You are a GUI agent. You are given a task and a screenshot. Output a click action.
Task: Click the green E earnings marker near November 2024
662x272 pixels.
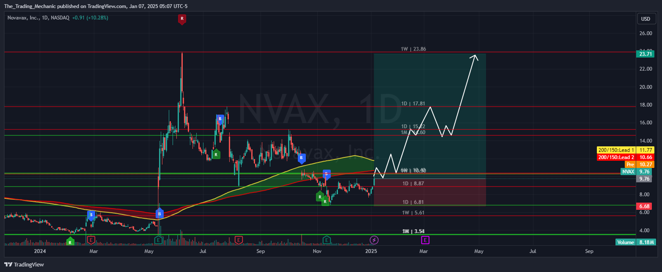click(x=327, y=240)
